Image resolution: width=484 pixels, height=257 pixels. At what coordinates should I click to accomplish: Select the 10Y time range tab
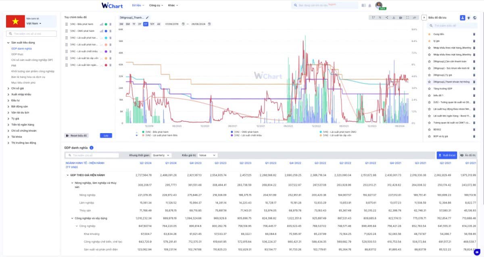pyautogui.click(x=152, y=24)
